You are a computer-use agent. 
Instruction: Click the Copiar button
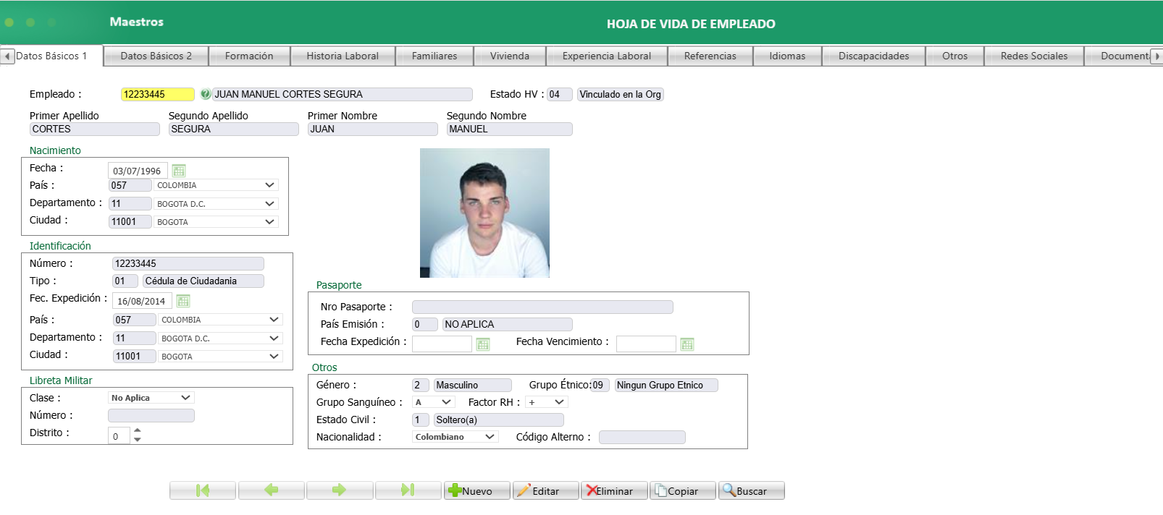pyautogui.click(x=683, y=490)
